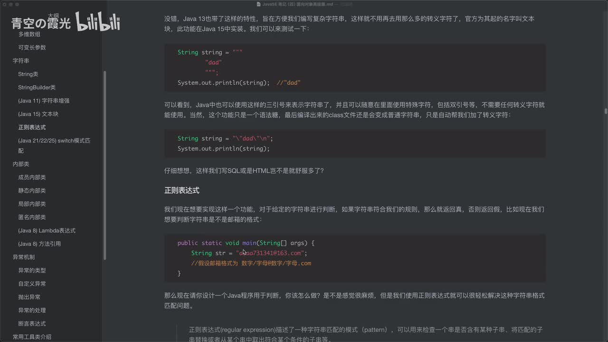Go to the String类 outline item
608x342 pixels.
pos(28,74)
